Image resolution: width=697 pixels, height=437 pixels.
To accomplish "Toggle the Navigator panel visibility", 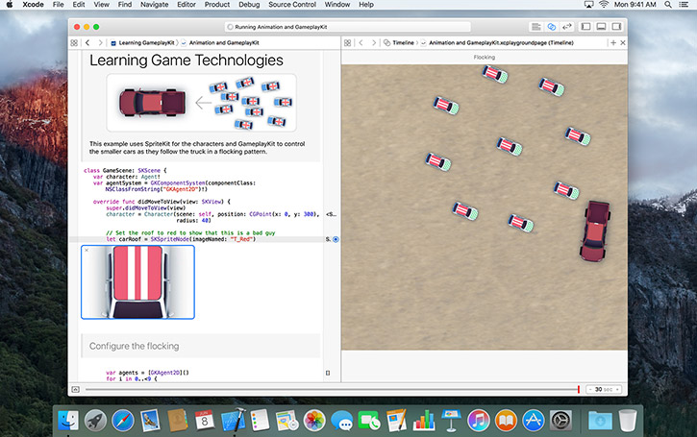I will tap(586, 26).
